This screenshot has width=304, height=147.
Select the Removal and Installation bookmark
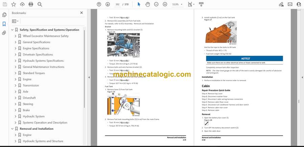[x=36, y=129]
